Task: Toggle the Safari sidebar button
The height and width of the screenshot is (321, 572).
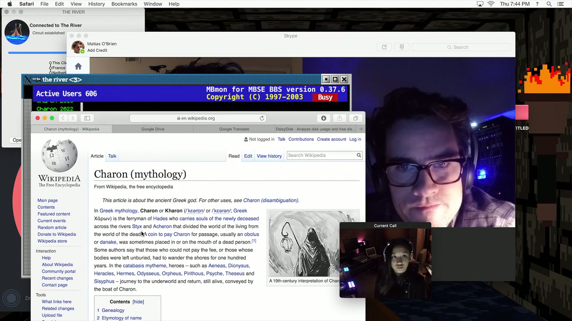Action: coord(87,118)
